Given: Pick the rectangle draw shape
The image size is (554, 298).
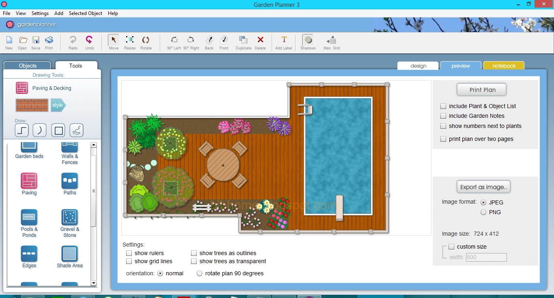Looking at the screenshot, I should (59, 130).
